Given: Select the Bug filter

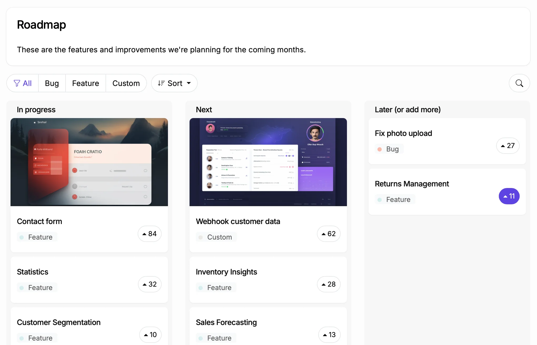Looking at the screenshot, I should (x=52, y=83).
